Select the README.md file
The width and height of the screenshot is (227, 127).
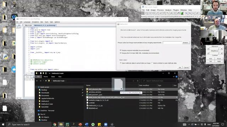(x=93, y=108)
